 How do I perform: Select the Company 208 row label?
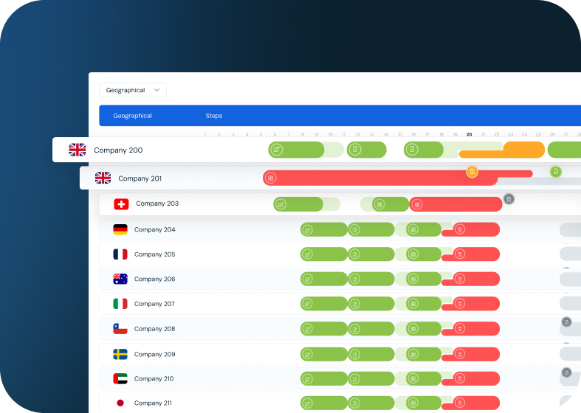click(x=154, y=329)
